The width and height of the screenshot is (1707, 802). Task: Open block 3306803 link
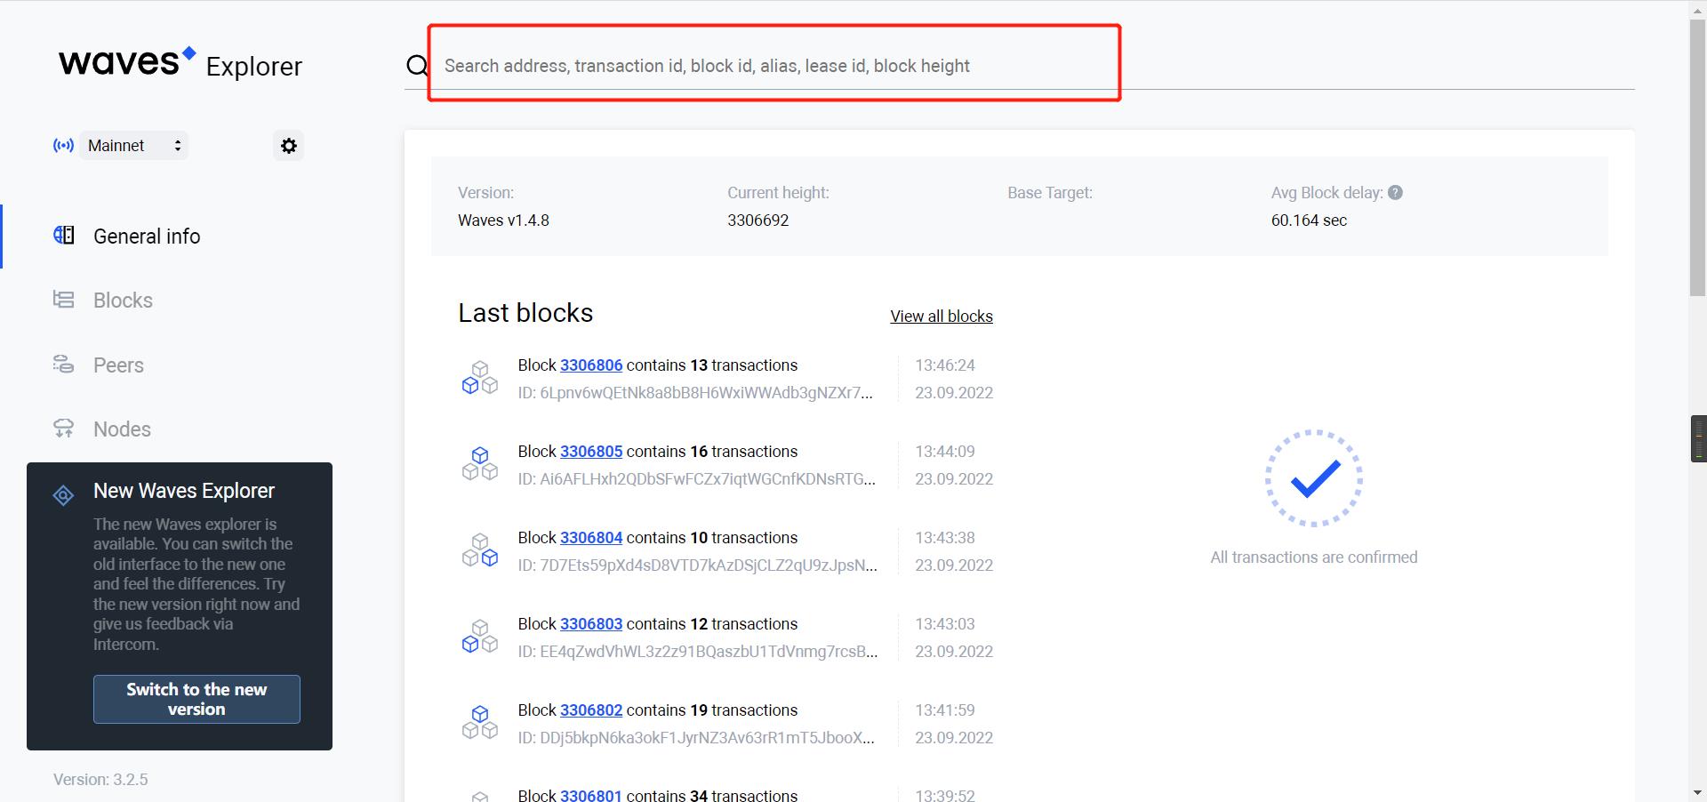click(x=590, y=624)
